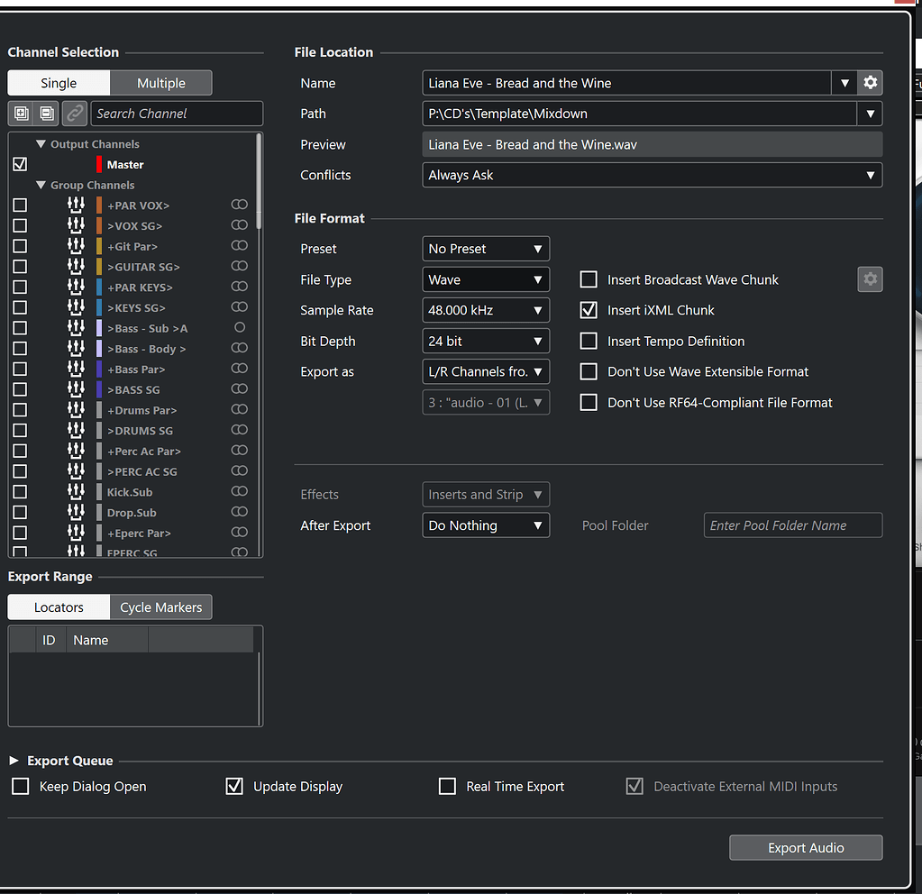Collapse the Export Queue section

[x=13, y=760]
